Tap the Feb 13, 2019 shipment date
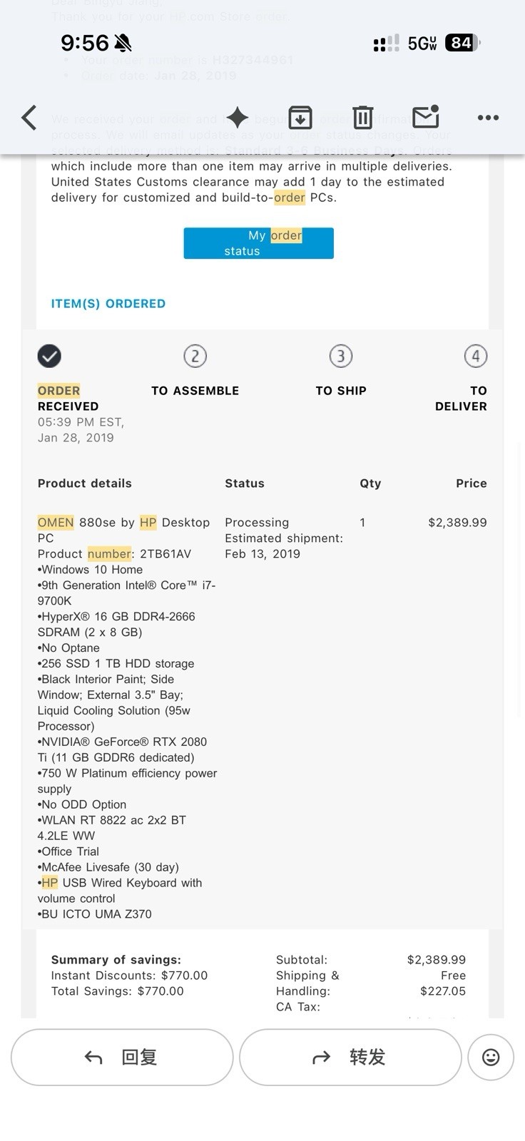 click(x=262, y=554)
